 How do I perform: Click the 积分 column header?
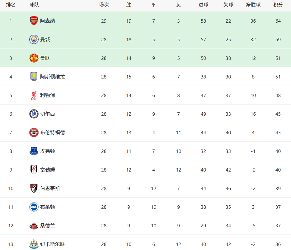278,5
